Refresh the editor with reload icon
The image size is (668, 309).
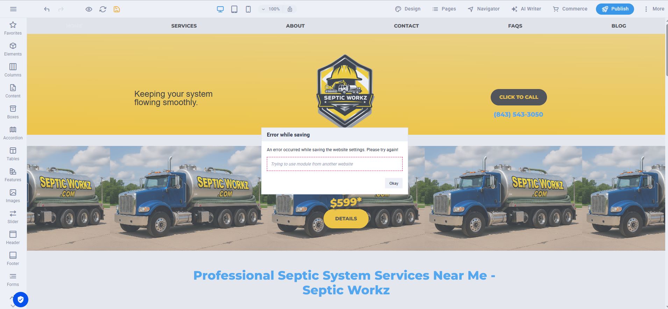[x=103, y=9]
